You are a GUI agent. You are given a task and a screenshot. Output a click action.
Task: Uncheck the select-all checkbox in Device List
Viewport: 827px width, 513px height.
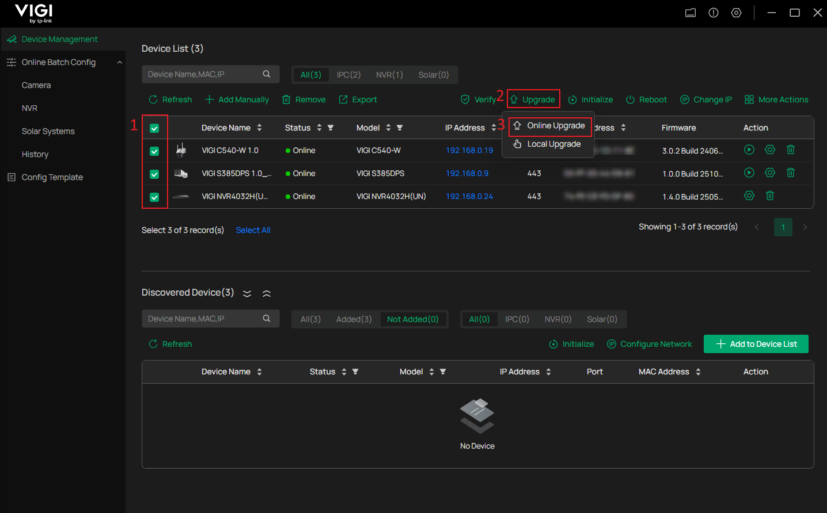point(154,128)
